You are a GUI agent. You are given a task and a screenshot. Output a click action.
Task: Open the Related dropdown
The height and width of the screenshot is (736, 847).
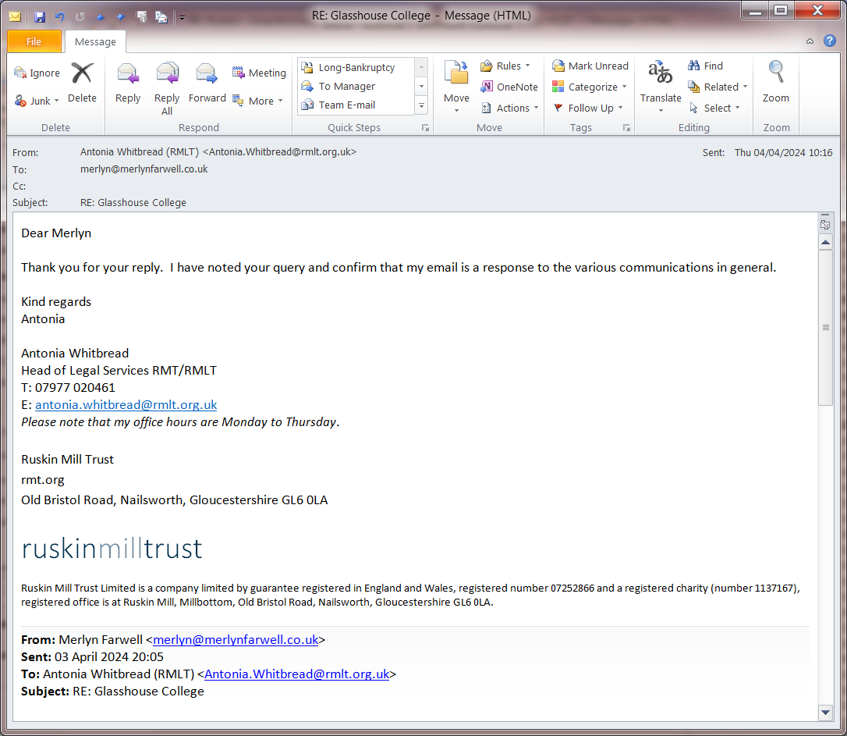pyautogui.click(x=718, y=87)
